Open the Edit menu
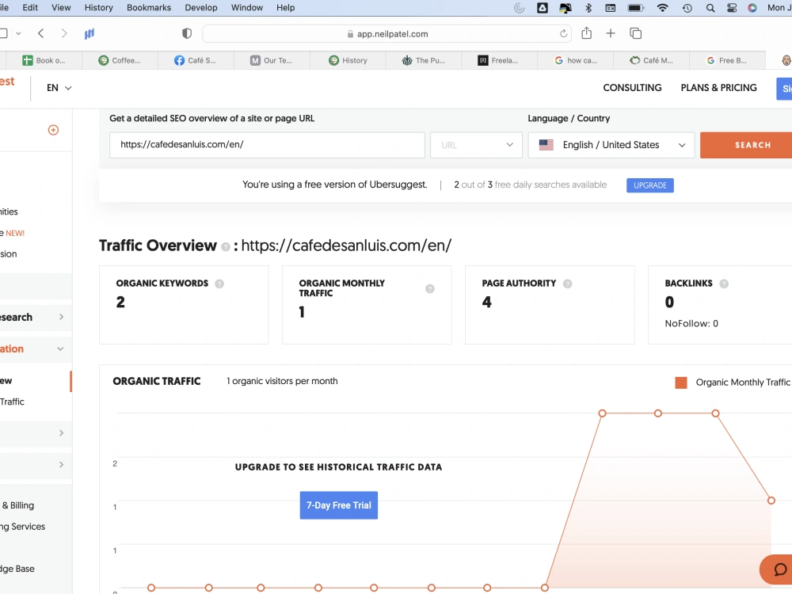The width and height of the screenshot is (792, 594). tap(30, 8)
